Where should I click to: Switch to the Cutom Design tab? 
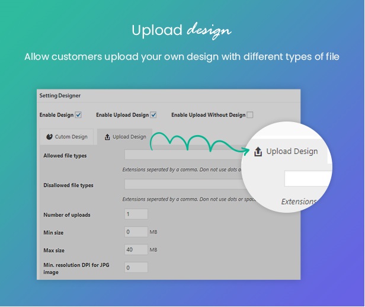click(x=66, y=137)
